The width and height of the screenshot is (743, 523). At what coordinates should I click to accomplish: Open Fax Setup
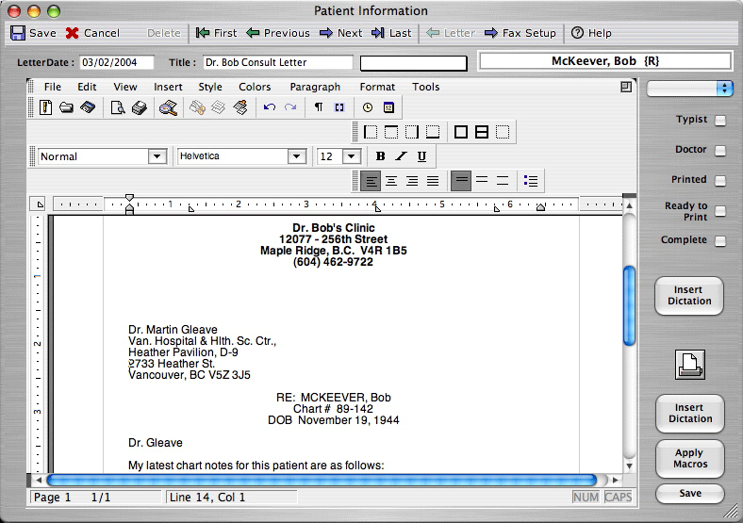[520, 33]
